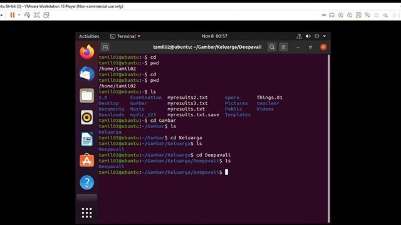Launch Firefox from the dock
This screenshot has height=225, width=401.
click(x=86, y=52)
